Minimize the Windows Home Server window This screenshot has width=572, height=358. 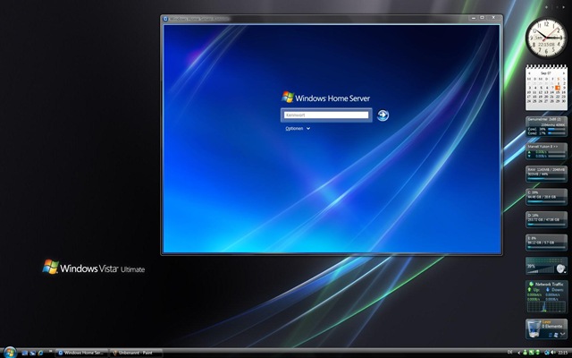pyautogui.click(x=474, y=18)
